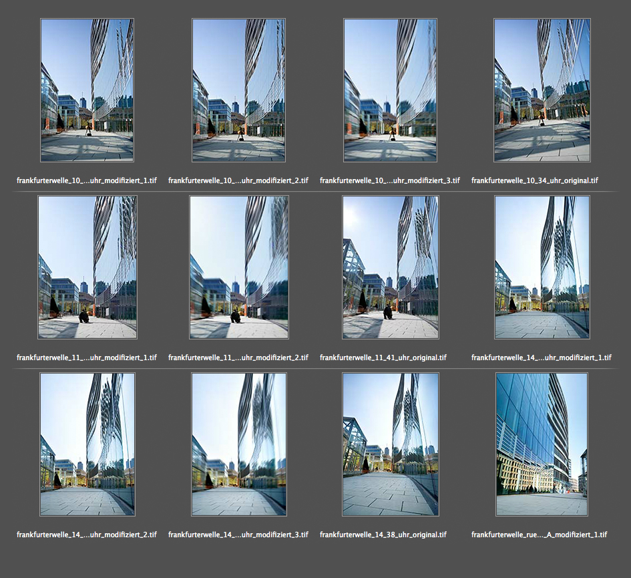The width and height of the screenshot is (631, 578).
Task: Select filename text of frankfurterwelle_11 modifiziert_2.tif
Action: 238,357
